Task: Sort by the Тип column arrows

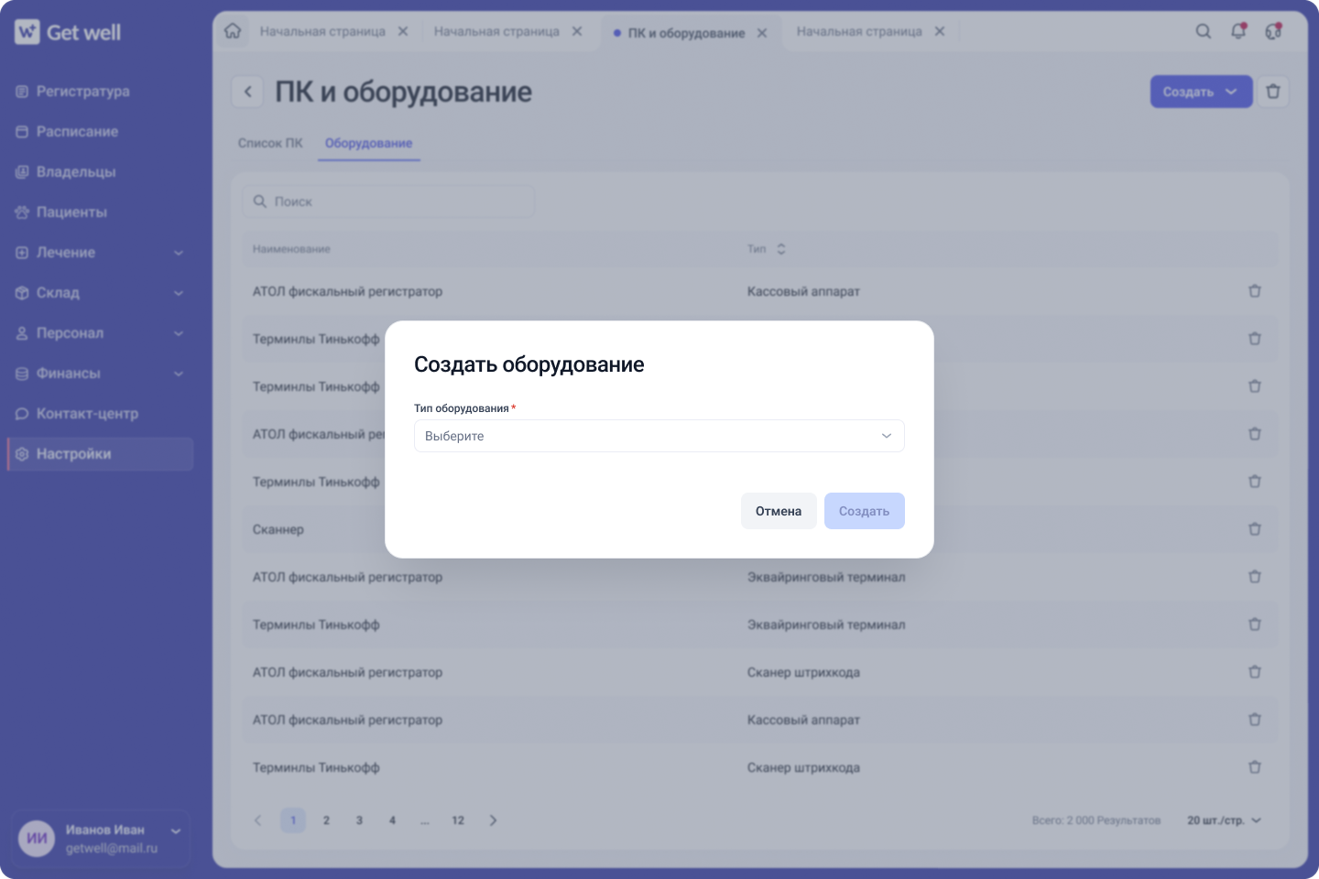Action: click(781, 249)
